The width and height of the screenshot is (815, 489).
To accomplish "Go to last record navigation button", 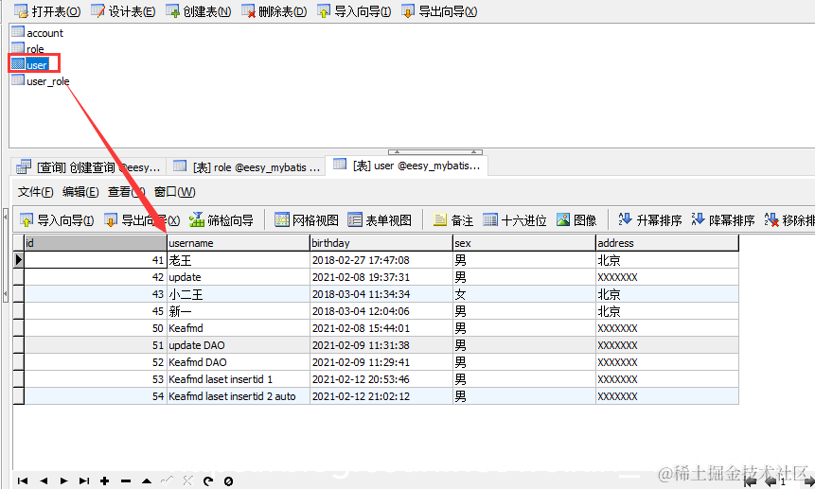I will tap(84, 480).
